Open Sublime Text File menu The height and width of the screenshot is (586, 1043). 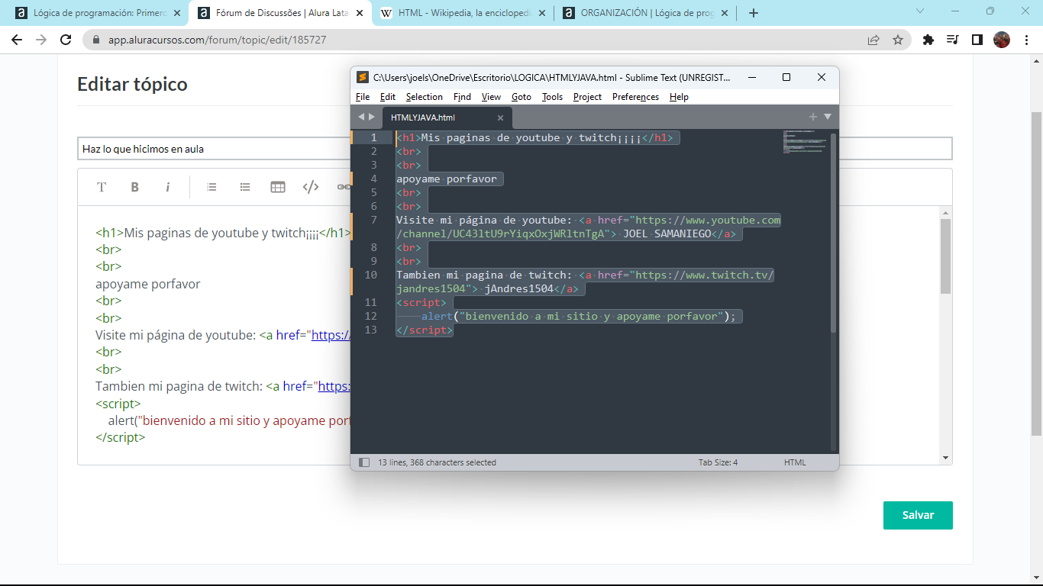[x=363, y=97]
